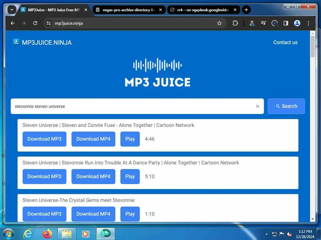The width and height of the screenshot is (321, 240).
Task: Open the Contact us link
Action: (x=285, y=42)
